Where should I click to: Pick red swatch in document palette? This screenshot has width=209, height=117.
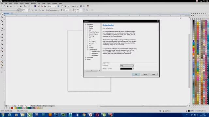click(x=12, y=108)
